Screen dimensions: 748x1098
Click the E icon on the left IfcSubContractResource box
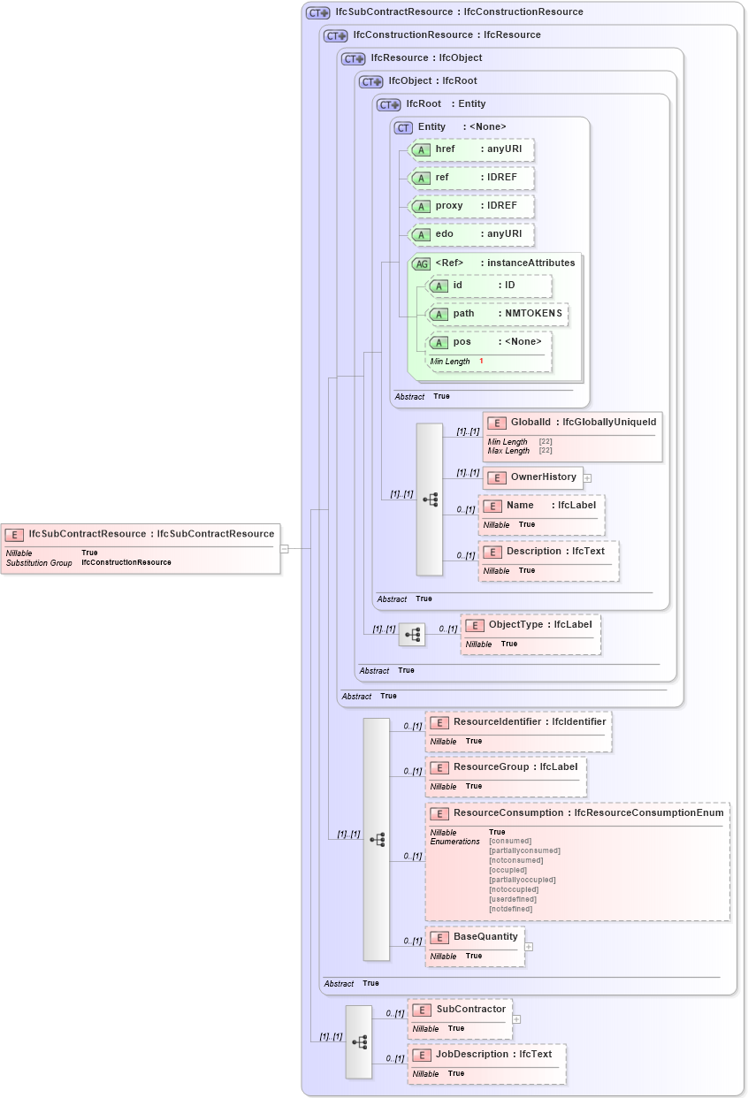coord(13,534)
